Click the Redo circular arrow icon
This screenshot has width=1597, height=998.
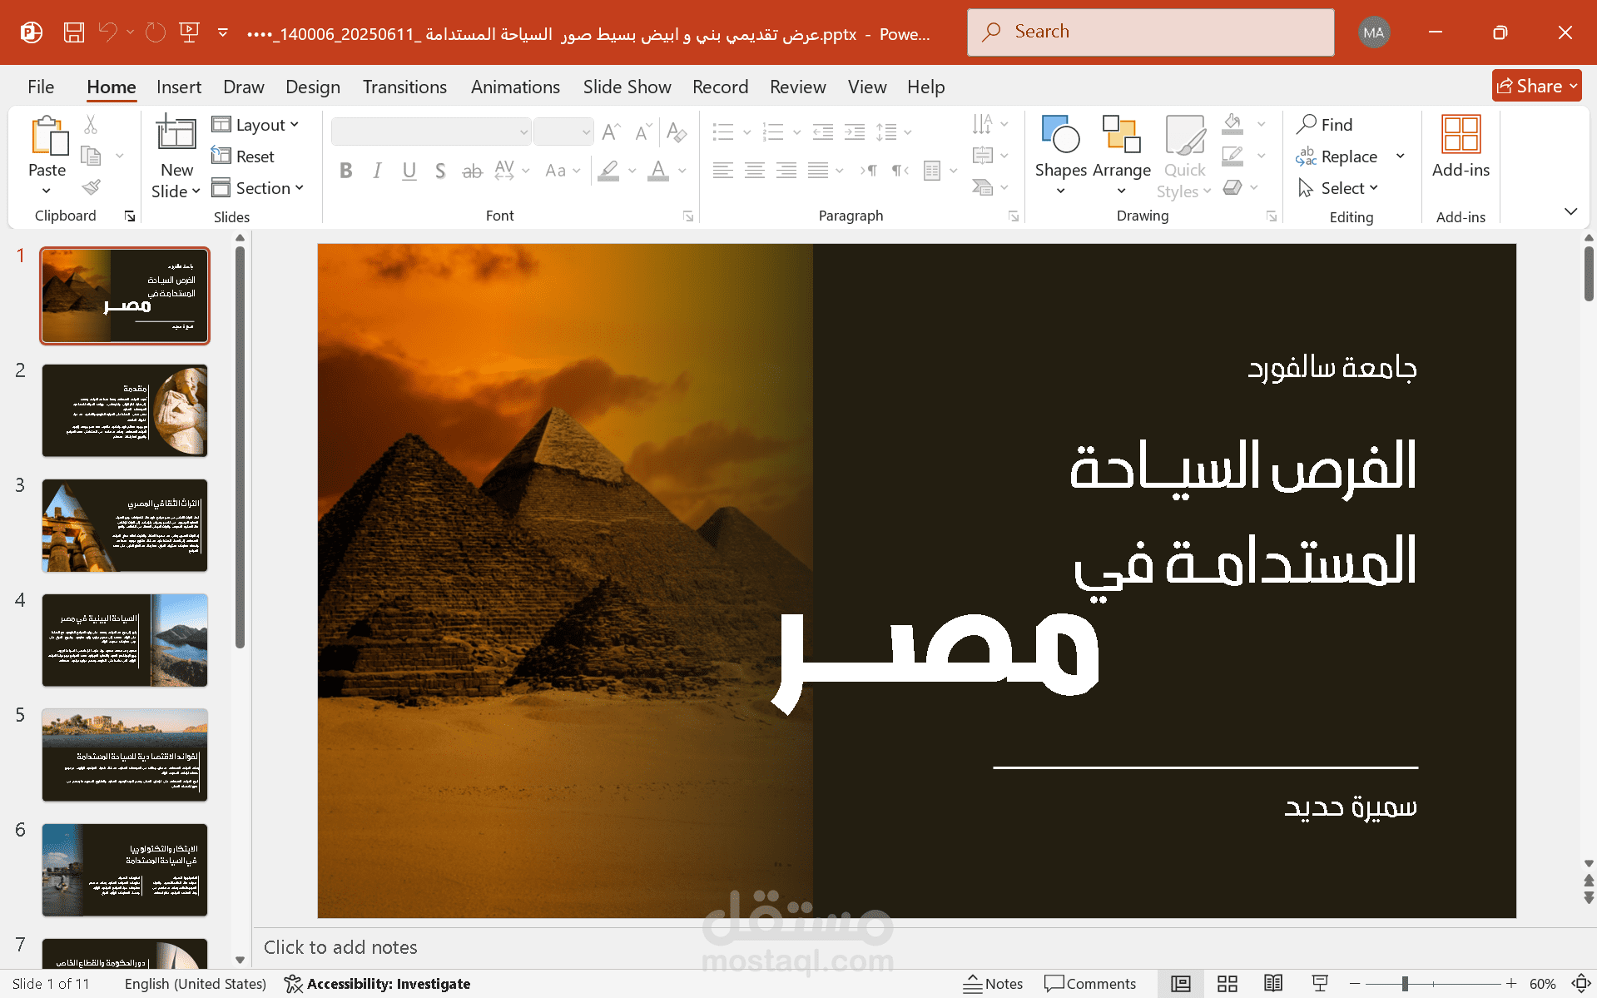pyautogui.click(x=156, y=32)
